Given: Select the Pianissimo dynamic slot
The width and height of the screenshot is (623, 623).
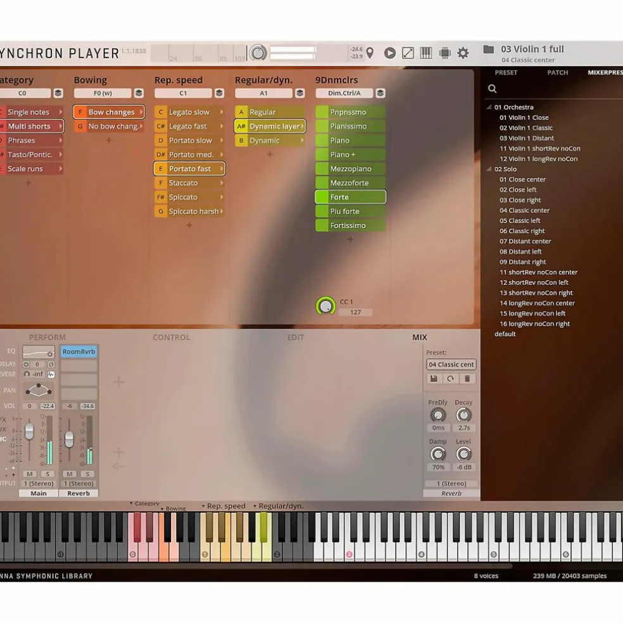Looking at the screenshot, I should click(351, 127).
